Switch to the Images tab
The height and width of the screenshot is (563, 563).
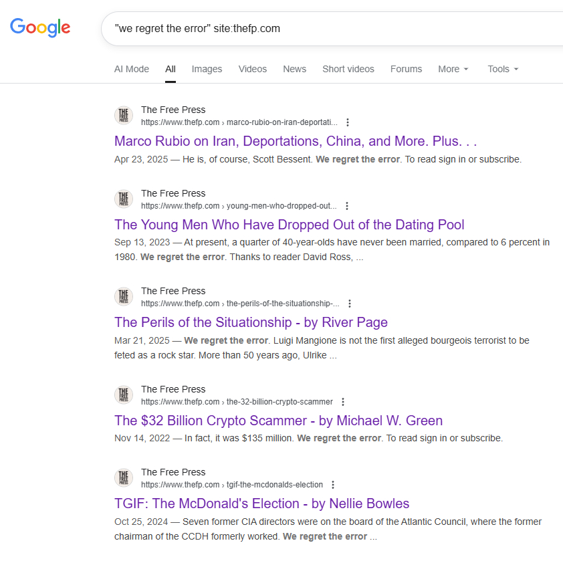[207, 69]
